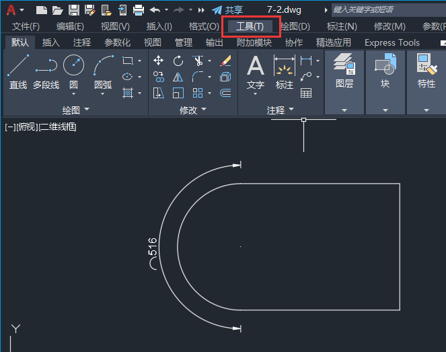Insert a Table from annotation panel

coord(306,93)
